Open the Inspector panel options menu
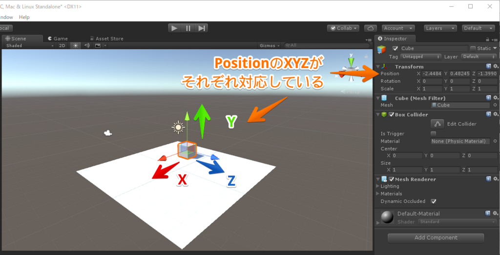The width and height of the screenshot is (500, 255). [x=495, y=40]
